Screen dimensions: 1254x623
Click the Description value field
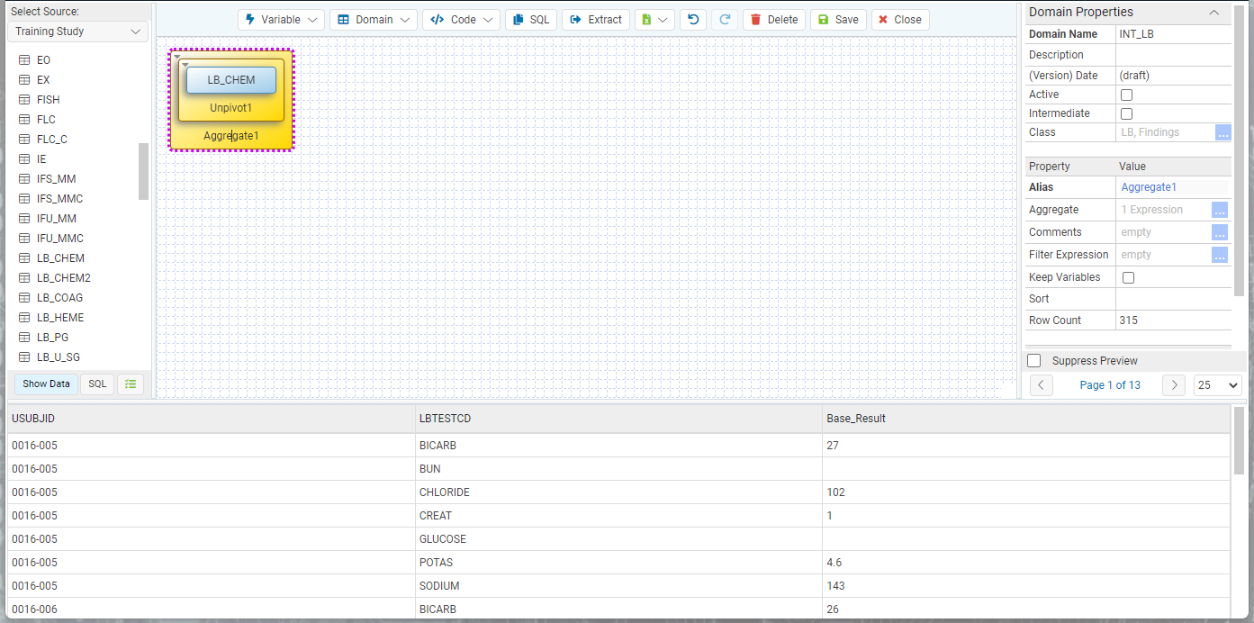click(x=1173, y=55)
